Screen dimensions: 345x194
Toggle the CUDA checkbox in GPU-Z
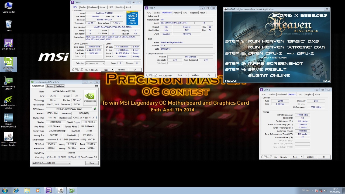coord(59,157)
